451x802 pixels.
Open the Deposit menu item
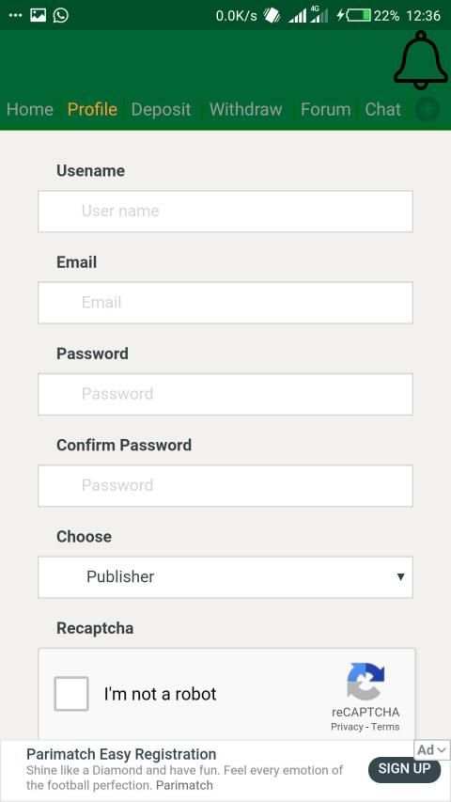(161, 109)
